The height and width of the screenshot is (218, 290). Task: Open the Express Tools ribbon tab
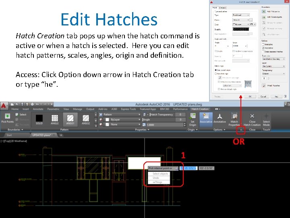pos(128,109)
